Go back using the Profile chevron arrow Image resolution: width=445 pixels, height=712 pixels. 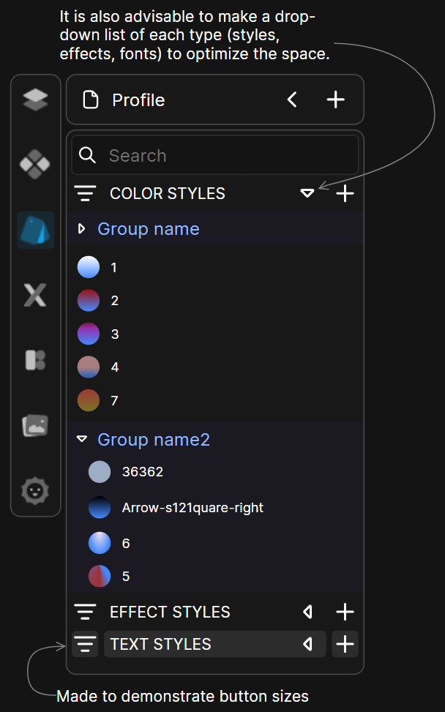(x=292, y=100)
